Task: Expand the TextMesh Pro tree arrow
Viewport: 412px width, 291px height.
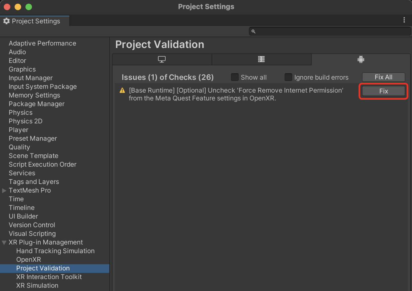Action: click(4, 190)
